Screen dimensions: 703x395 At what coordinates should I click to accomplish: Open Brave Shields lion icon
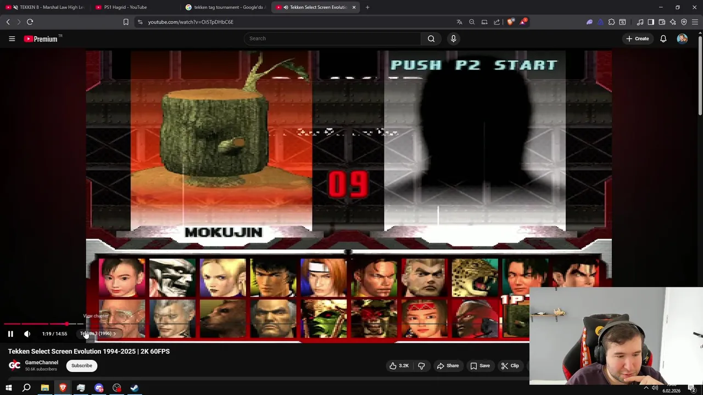click(x=510, y=22)
